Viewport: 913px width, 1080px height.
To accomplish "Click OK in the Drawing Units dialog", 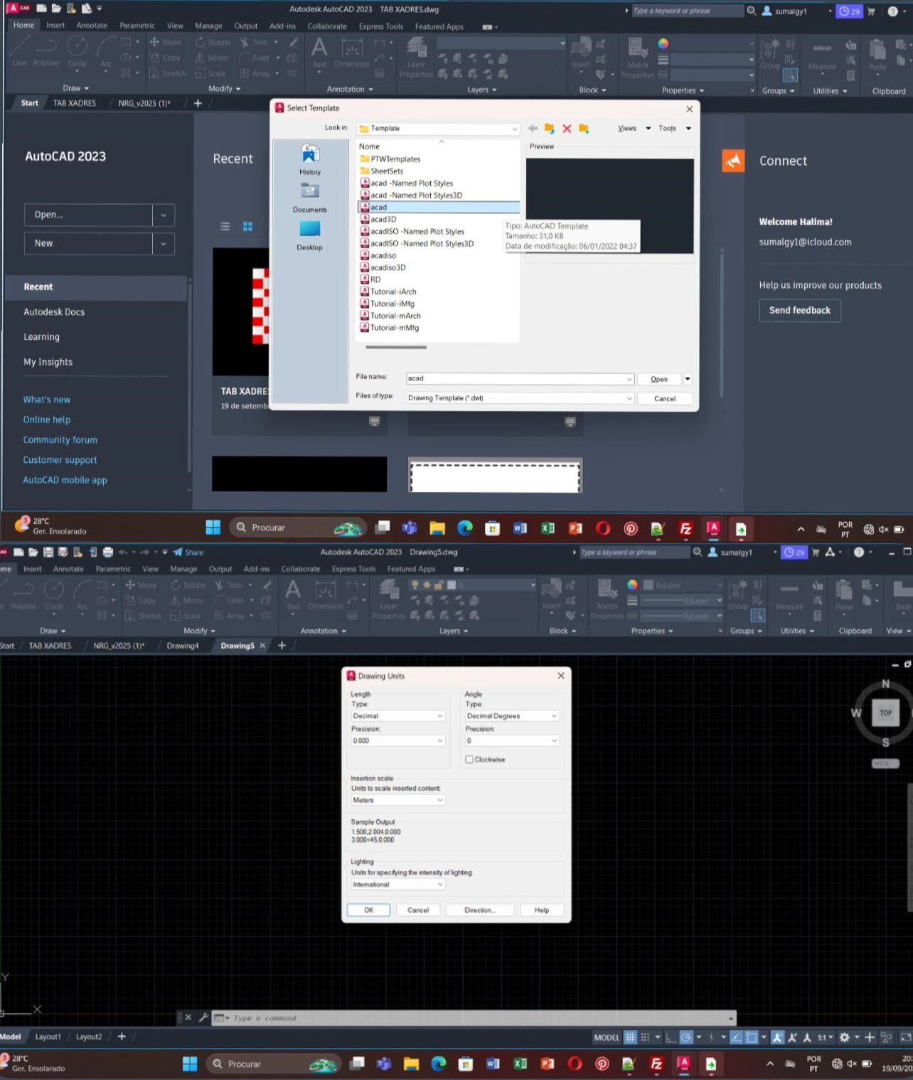I will pyautogui.click(x=368, y=910).
